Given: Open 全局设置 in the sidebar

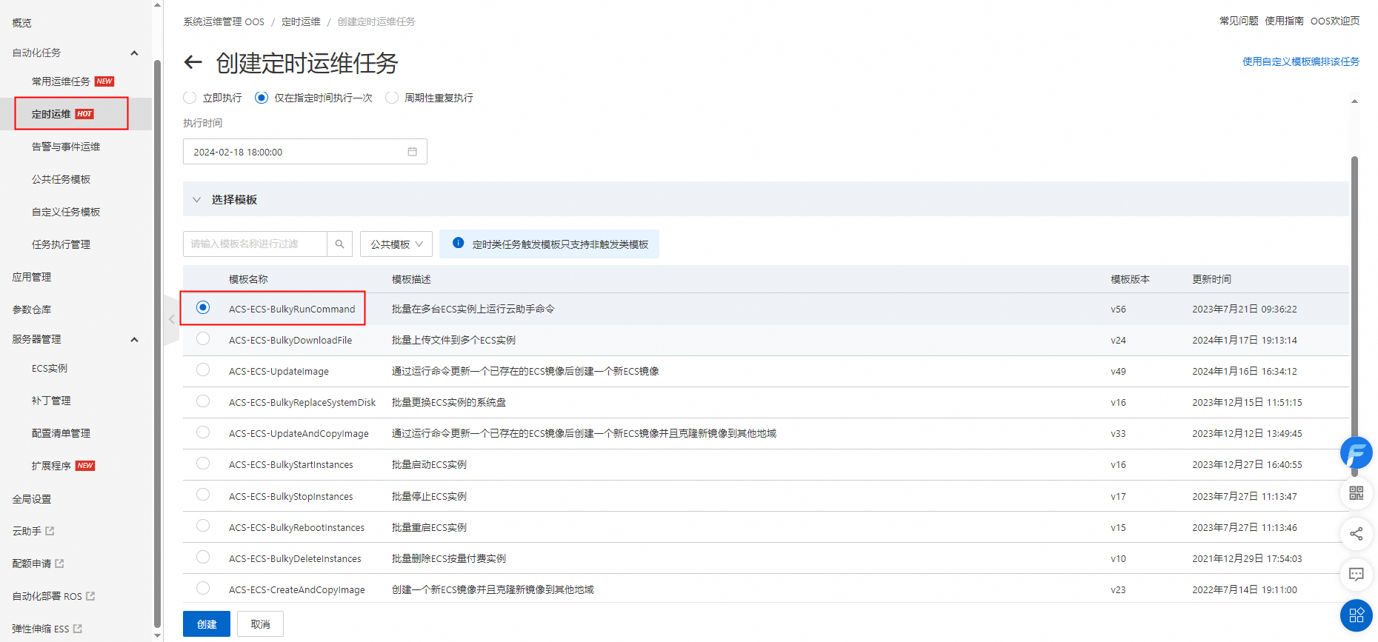Looking at the screenshot, I should 32,499.
